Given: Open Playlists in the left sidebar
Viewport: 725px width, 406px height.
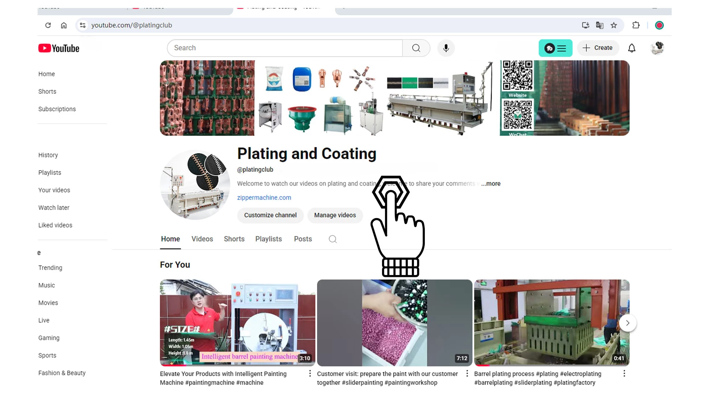Looking at the screenshot, I should pos(50,173).
